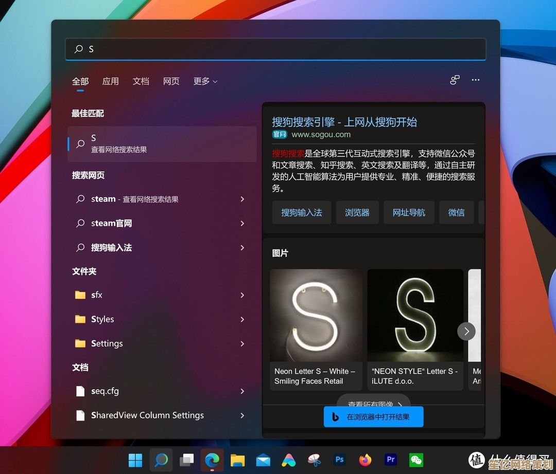Click the SharedView Column Settings file icon
Viewport: 556px width, 474px height.
coord(80,415)
